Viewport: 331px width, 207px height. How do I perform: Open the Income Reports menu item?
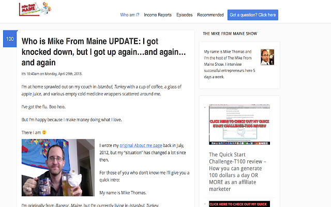[158, 15]
